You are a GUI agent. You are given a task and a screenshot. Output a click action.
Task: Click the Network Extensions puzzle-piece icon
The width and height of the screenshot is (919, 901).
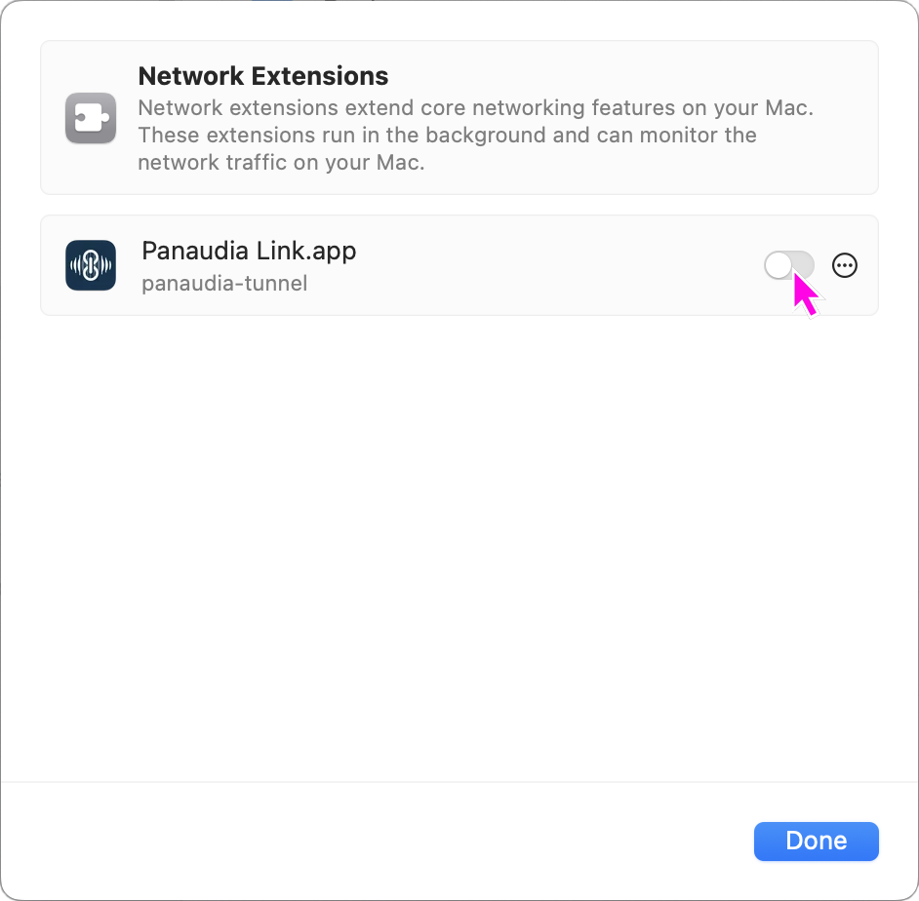[91, 118]
